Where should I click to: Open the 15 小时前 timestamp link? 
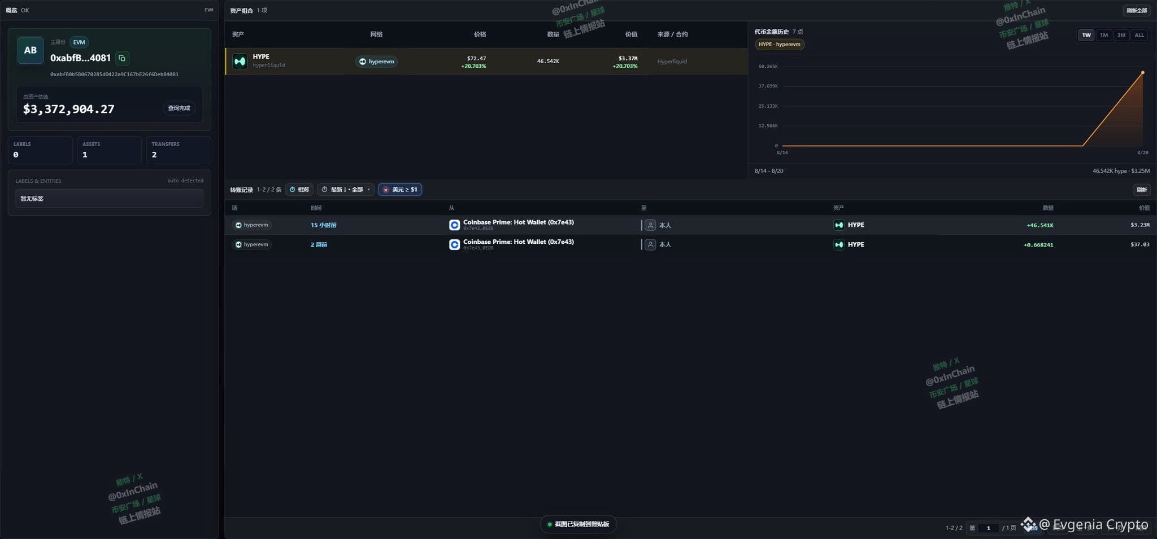click(x=323, y=225)
